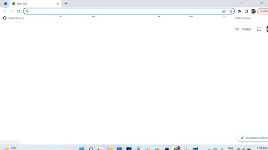Open the weather widget showing 28°C

(x=10, y=148)
